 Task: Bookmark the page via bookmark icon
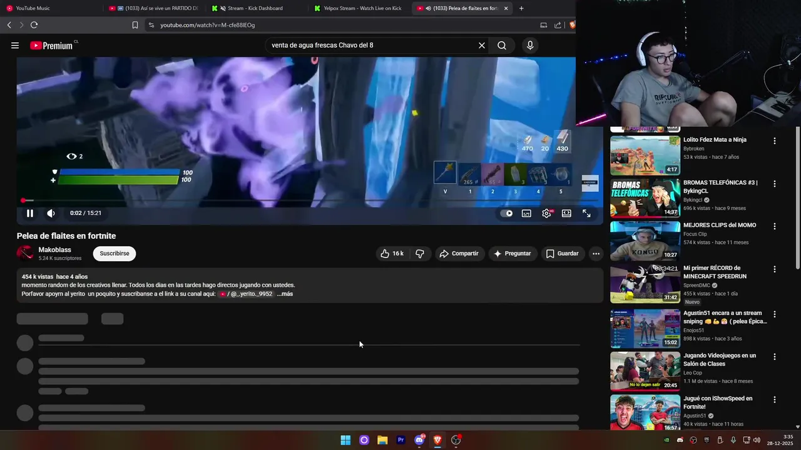(135, 25)
